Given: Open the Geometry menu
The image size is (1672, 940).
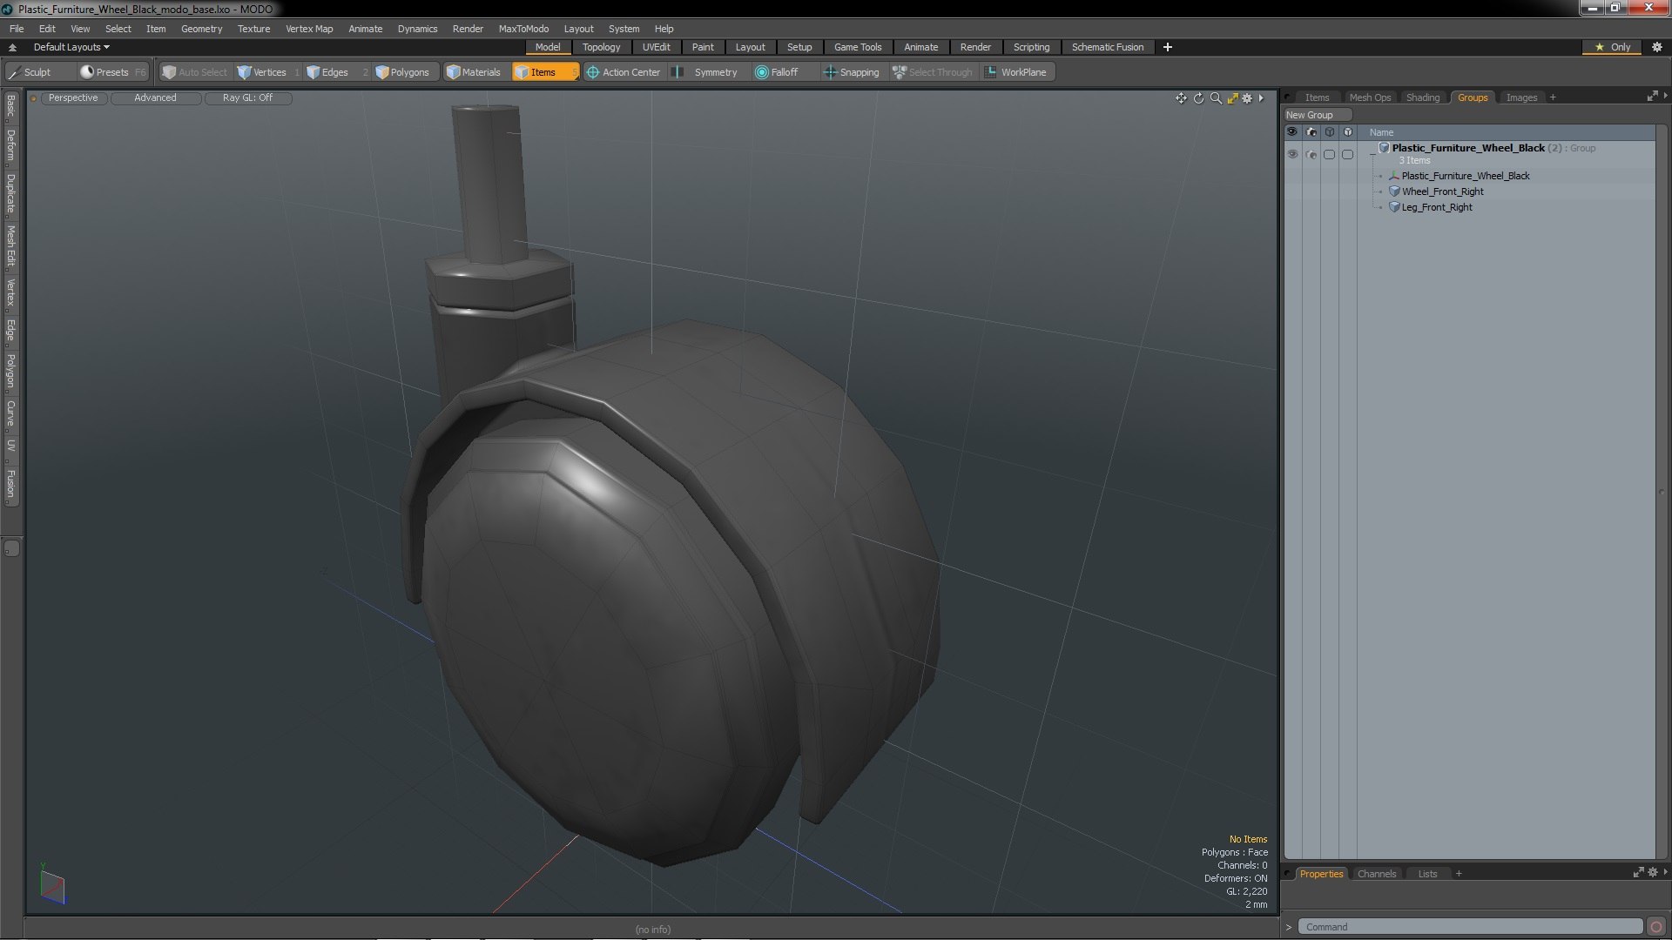Looking at the screenshot, I should coord(201,29).
